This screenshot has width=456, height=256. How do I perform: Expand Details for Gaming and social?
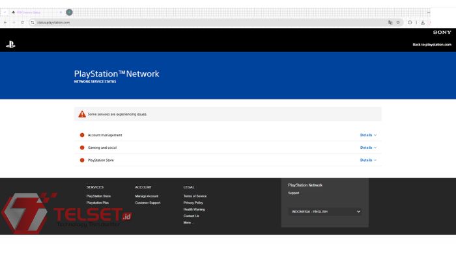pos(368,147)
